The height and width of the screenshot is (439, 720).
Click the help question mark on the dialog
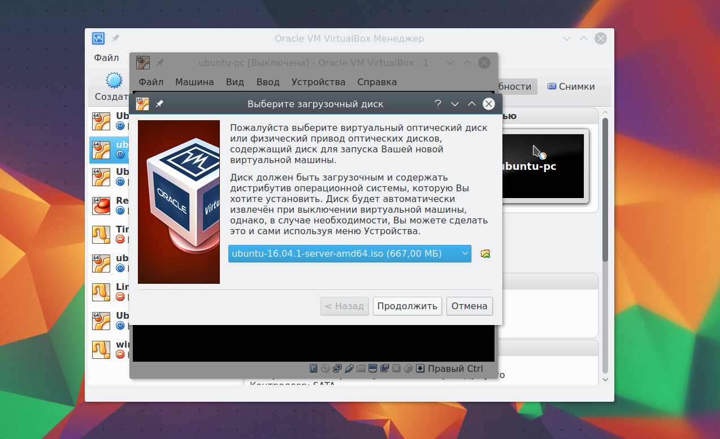pyautogui.click(x=437, y=103)
